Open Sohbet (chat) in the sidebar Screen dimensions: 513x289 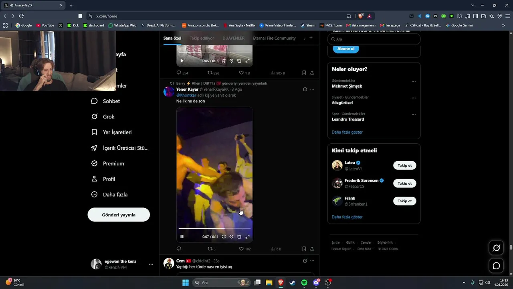(106, 101)
